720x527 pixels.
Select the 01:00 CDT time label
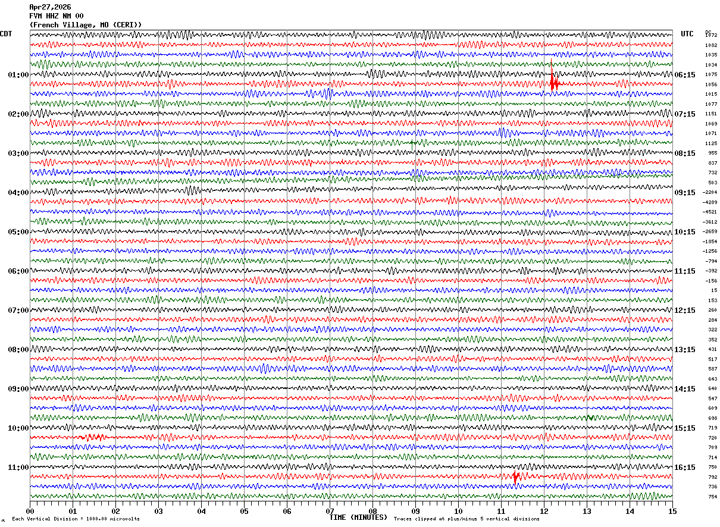click(x=18, y=75)
